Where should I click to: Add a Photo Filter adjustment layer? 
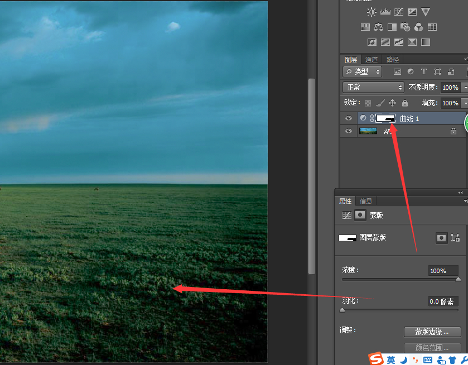[x=406, y=27]
